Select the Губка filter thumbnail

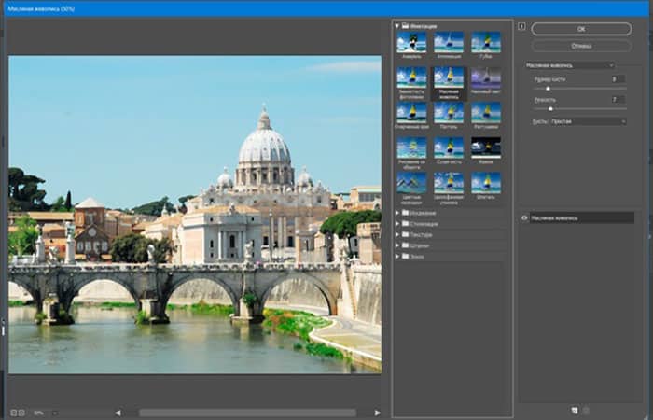[486, 42]
